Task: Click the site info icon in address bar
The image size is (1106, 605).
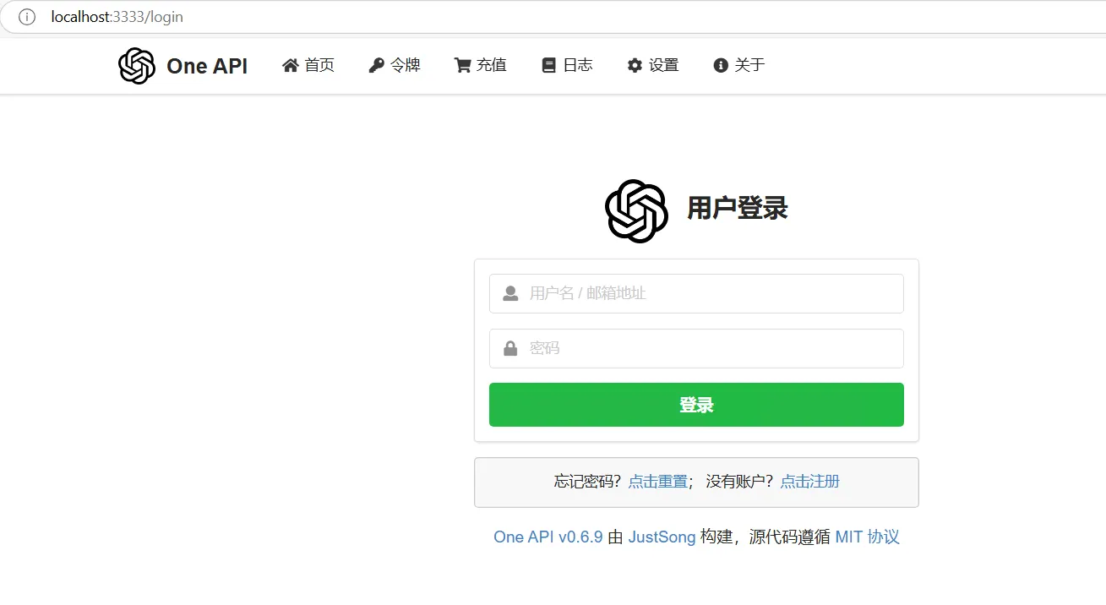Action: coord(27,17)
